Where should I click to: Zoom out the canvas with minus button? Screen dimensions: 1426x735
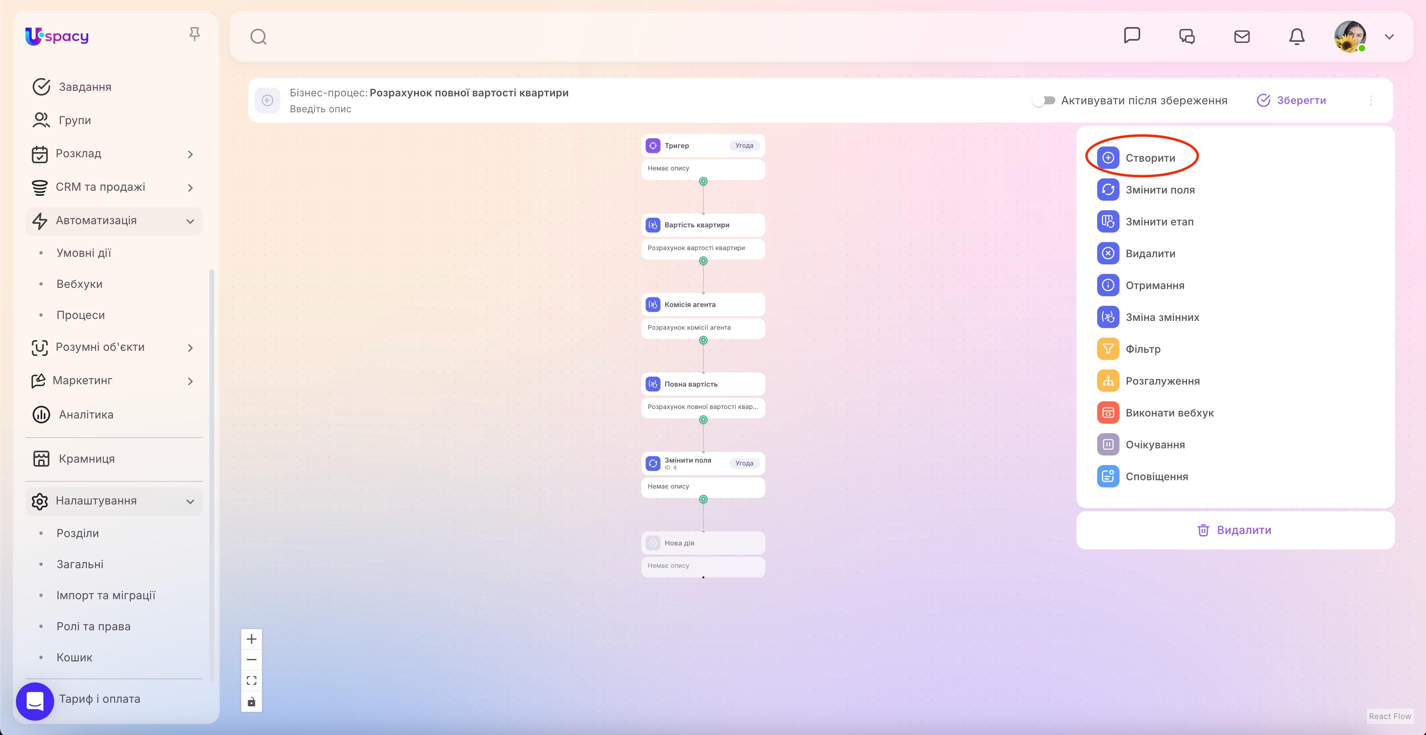(x=251, y=660)
